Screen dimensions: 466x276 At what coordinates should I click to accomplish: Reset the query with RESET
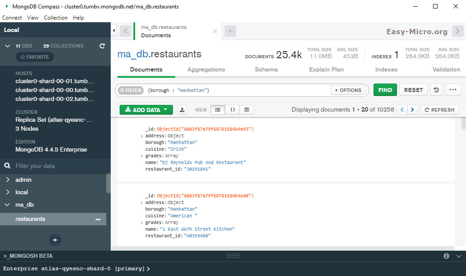tap(414, 90)
